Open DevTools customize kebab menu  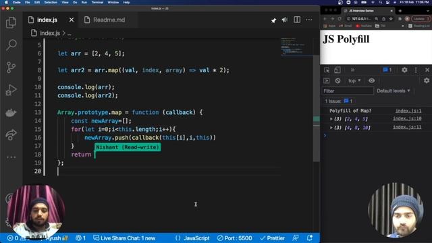416,70
